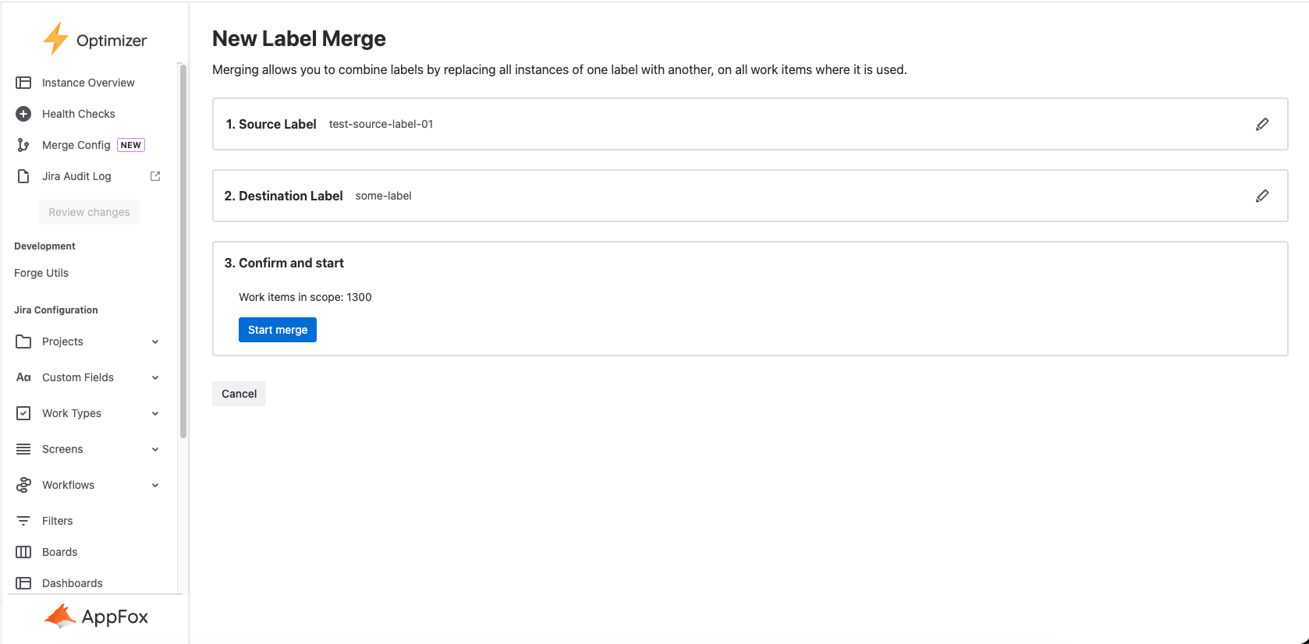Expand the Custom Fields chevron
The image size is (1309, 644).
point(155,377)
